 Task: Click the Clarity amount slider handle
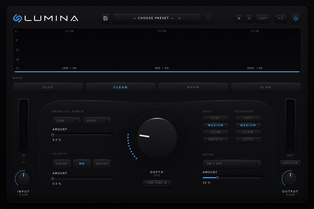pos(53,179)
